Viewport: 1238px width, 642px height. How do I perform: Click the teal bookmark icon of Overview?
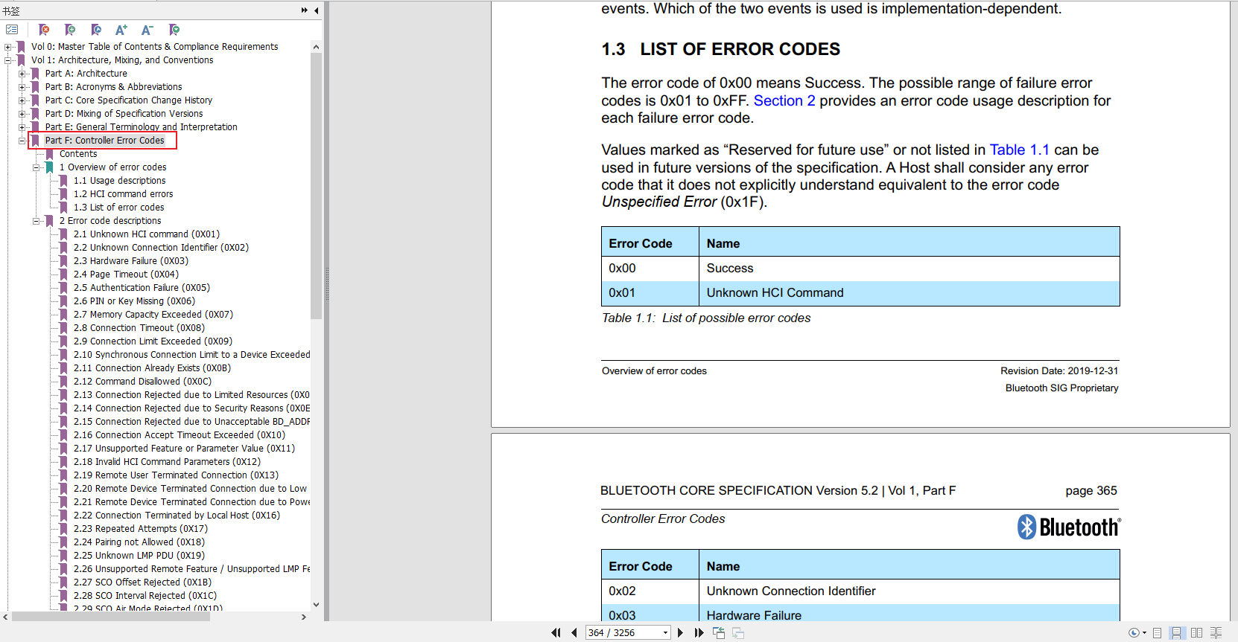point(50,167)
